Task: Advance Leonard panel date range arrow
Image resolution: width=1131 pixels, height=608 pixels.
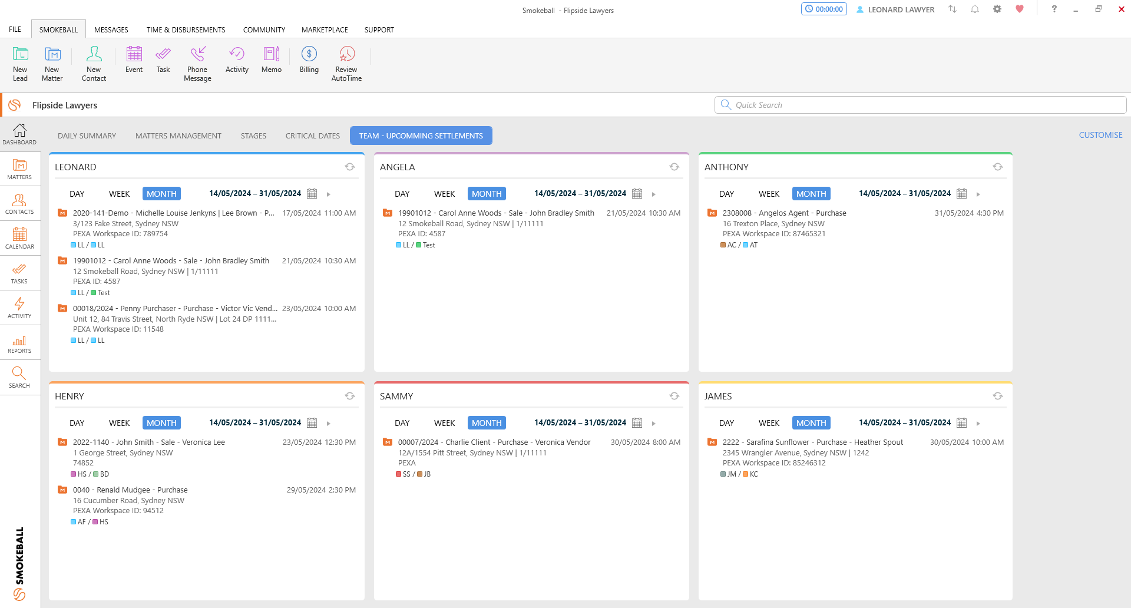Action: tap(329, 194)
